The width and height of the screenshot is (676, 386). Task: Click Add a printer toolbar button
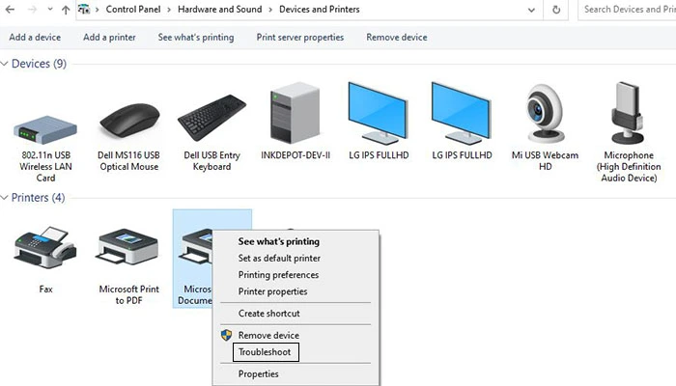pyautogui.click(x=109, y=38)
